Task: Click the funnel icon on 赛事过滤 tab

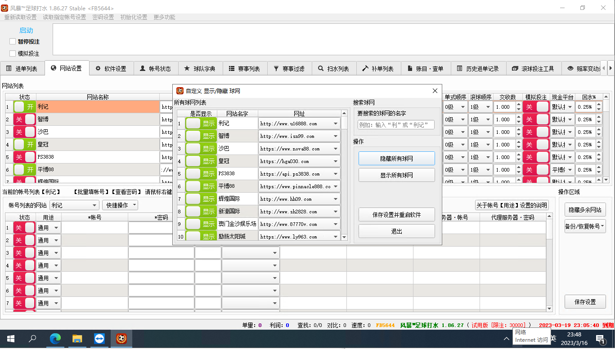Action: click(x=276, y=69)
